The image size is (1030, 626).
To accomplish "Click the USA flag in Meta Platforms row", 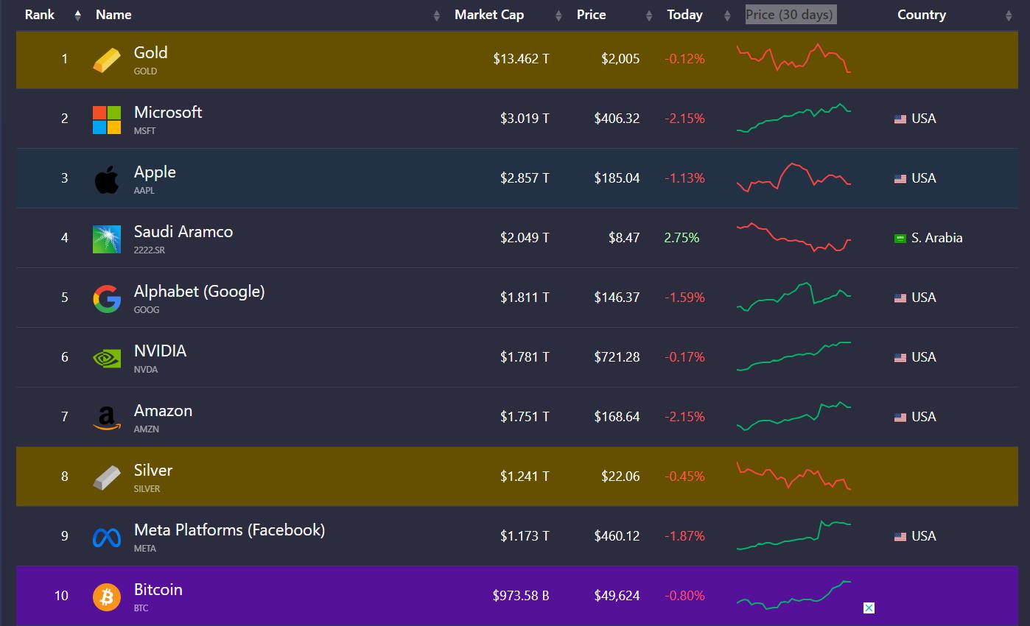I will pyautogui.click(x=900, y=537).
